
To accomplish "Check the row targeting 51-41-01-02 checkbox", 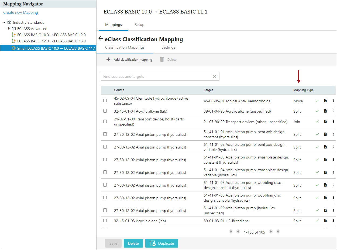I will (x=105, y=147).
